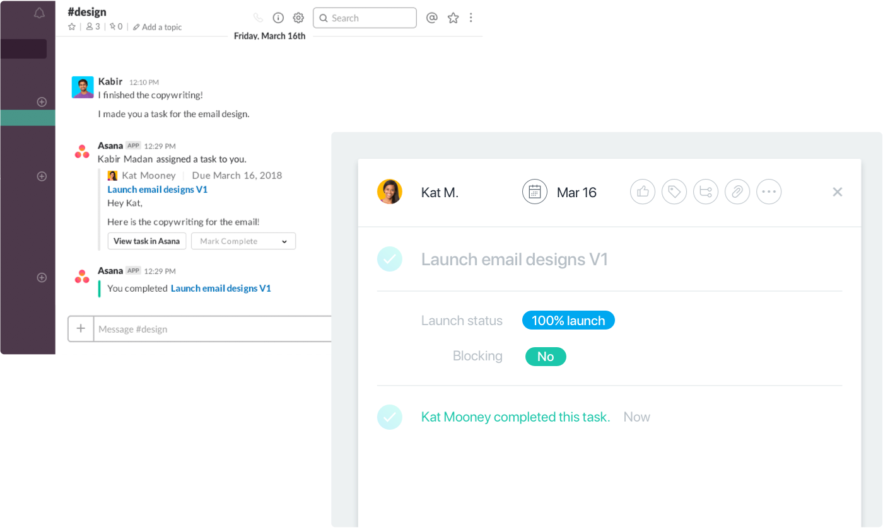The height and width of the screenshot is (528, 883).
Task: Change the 100% launch status pill
Action: 568,320
